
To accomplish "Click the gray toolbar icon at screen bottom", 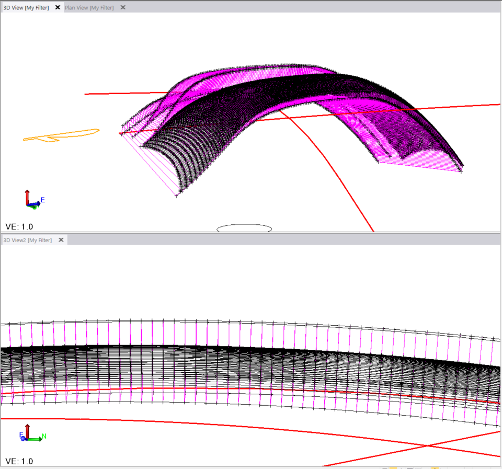I will (385, 467).
